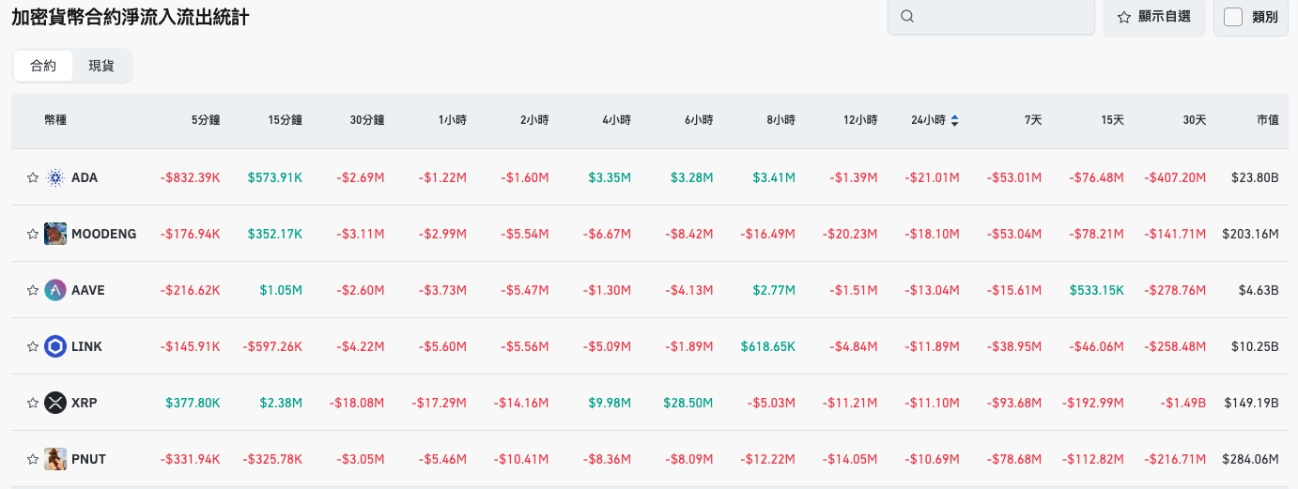Screen dimensions: 1298x489
Task: Star the XRP row as favorite
Action: point(33,403)
